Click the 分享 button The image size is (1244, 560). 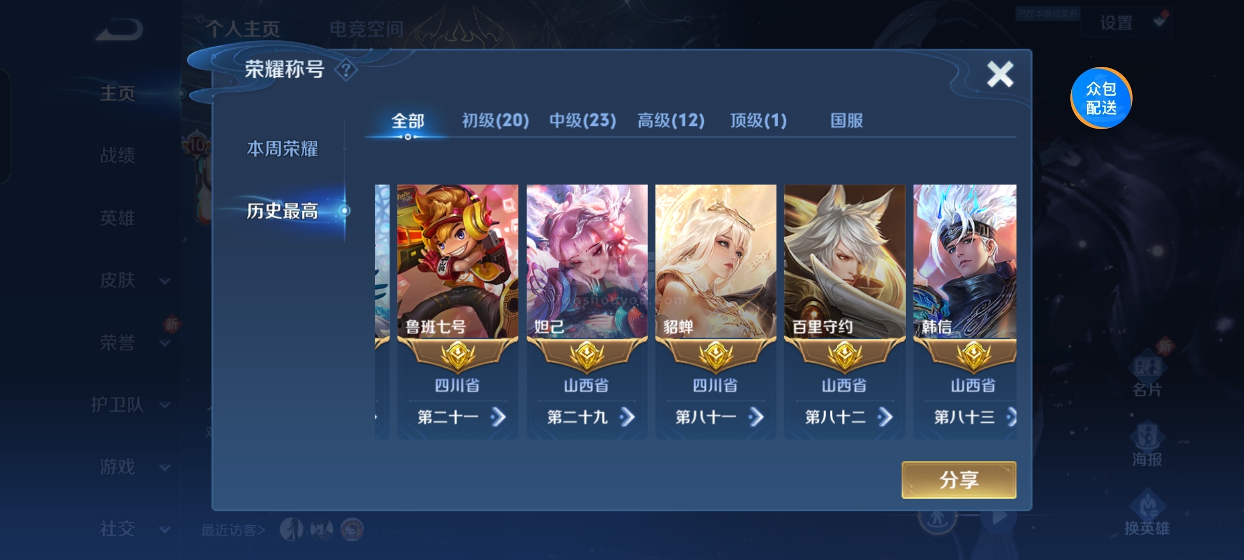click(959, 480)
